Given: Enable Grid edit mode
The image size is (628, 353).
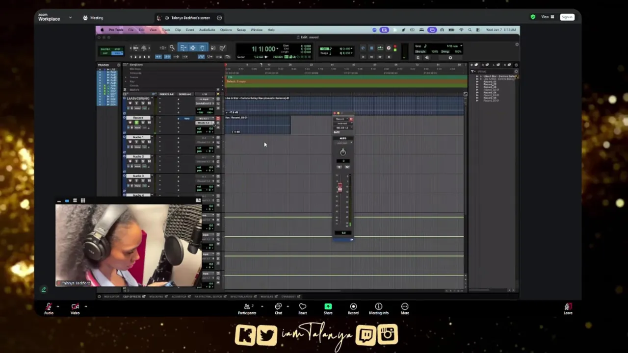Looking at the screenshot, I should coord(117,53).
